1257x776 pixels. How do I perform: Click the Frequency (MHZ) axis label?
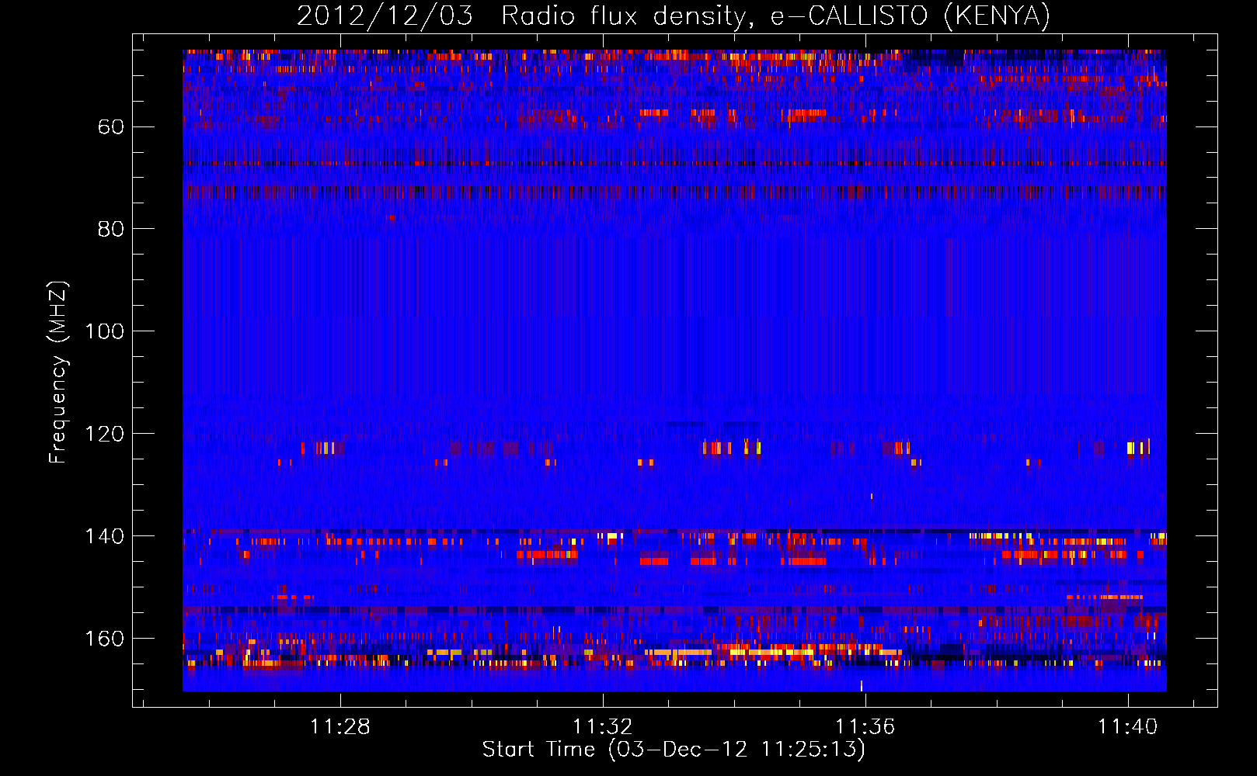pyautogui.click(x=58, y=372)
